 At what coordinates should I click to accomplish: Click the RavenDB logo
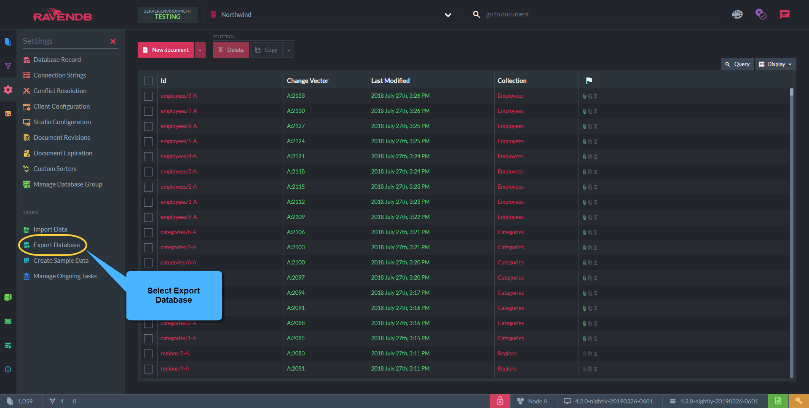[x=62, y=15]
